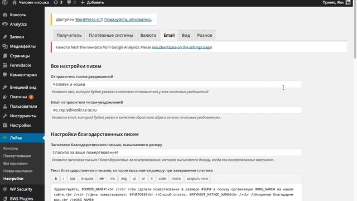Click the orange plugin update badge 2

[x=31, y=97]
